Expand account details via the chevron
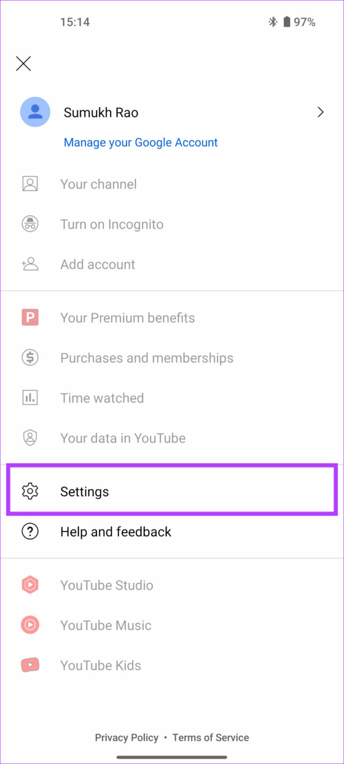344x764 pixels. click(x=321, y=112)
